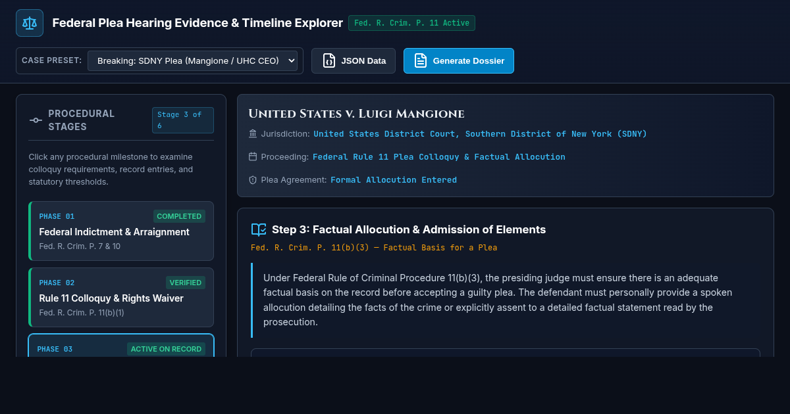Click the procedural milestone instructions text

111,169
